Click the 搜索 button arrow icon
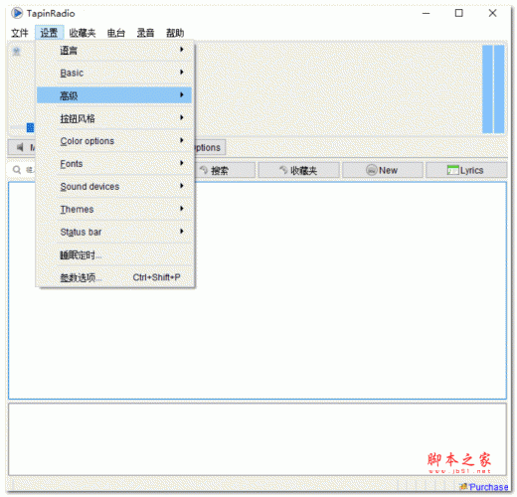Image resolution: width=517 pixels, height=497 pixels. (204, 170)
